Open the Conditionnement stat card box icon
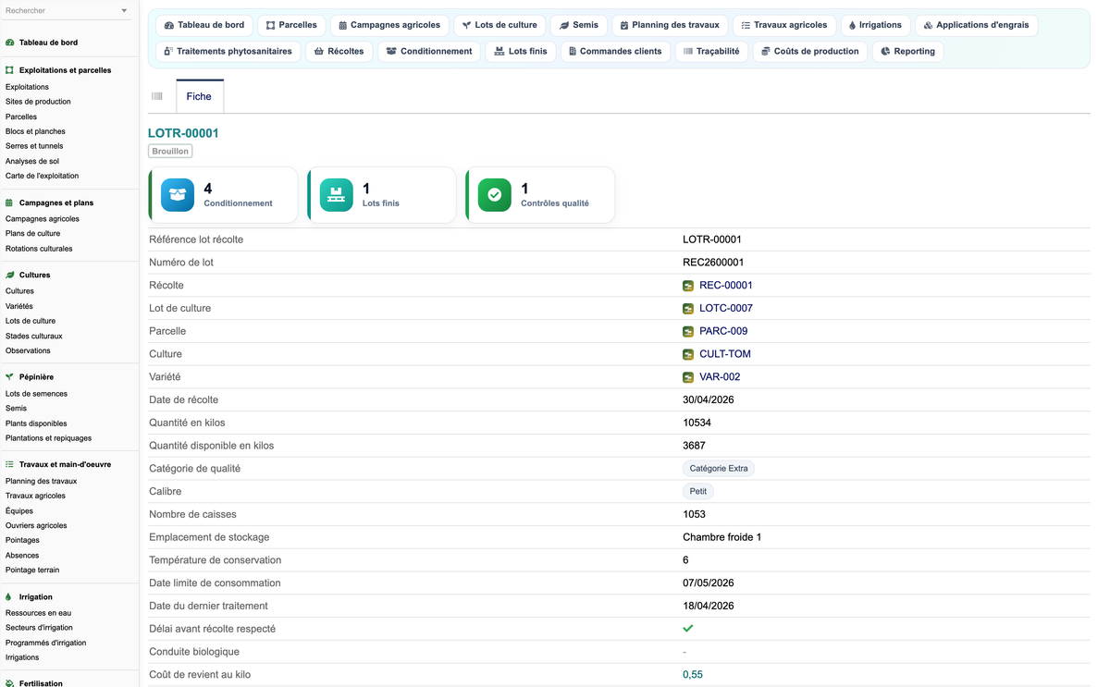 [x=178, y=195]
